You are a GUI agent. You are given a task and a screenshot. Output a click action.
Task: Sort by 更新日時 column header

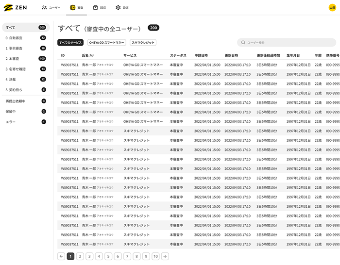[231, 55]
